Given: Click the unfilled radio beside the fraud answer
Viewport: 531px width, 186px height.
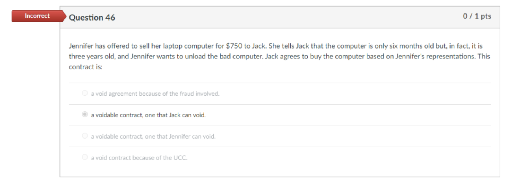Looking at the screenshot, I should (x=85, y=93).
